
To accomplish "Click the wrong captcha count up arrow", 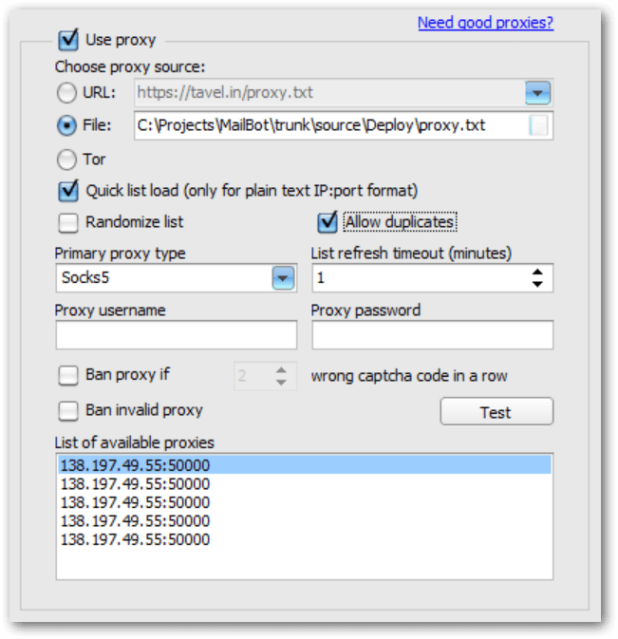I will tap(281, 370).
